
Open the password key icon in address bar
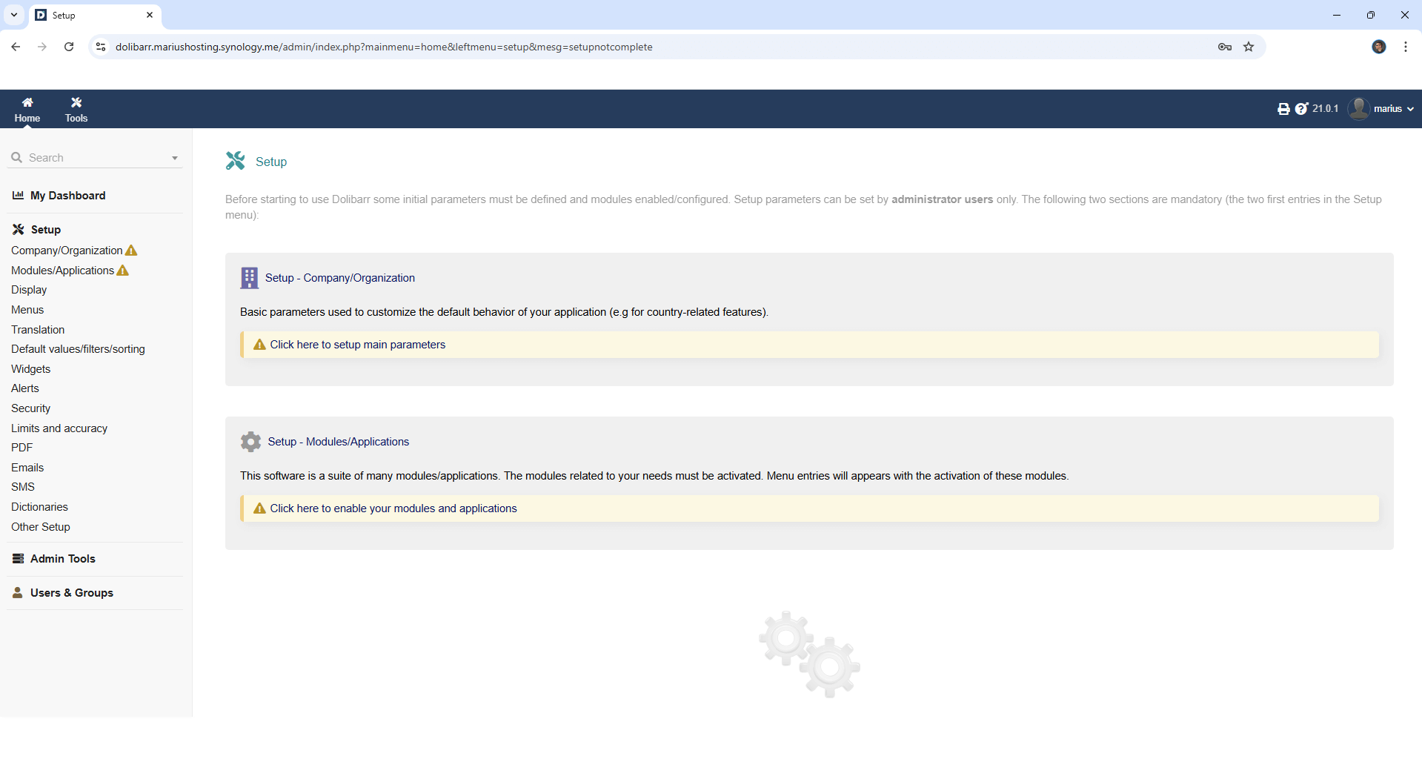(1225, 47)
